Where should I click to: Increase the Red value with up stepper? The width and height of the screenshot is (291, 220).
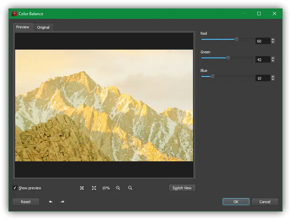coord(273,39)
